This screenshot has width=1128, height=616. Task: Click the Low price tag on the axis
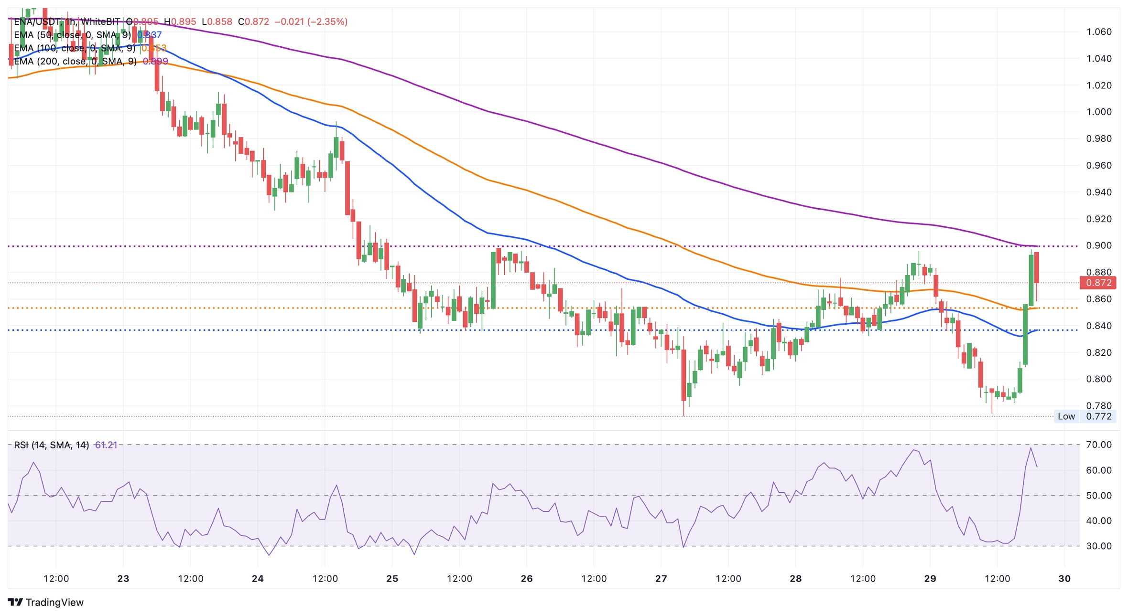(1066, 416)
